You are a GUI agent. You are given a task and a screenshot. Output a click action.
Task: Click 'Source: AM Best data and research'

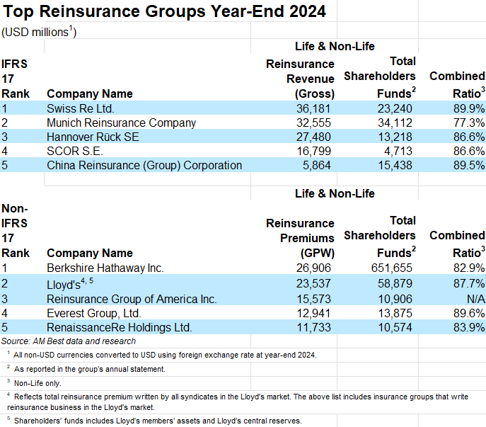click(x=69, y=341)
